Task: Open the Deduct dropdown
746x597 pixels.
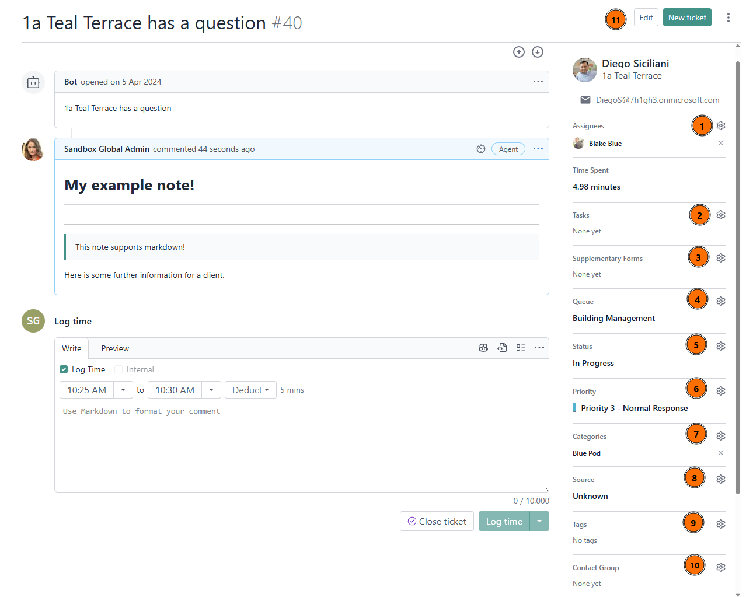Action: (x=250, y=390)
